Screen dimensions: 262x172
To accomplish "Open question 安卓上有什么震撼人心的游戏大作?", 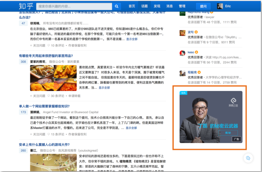I will click(x=44, y=144).
